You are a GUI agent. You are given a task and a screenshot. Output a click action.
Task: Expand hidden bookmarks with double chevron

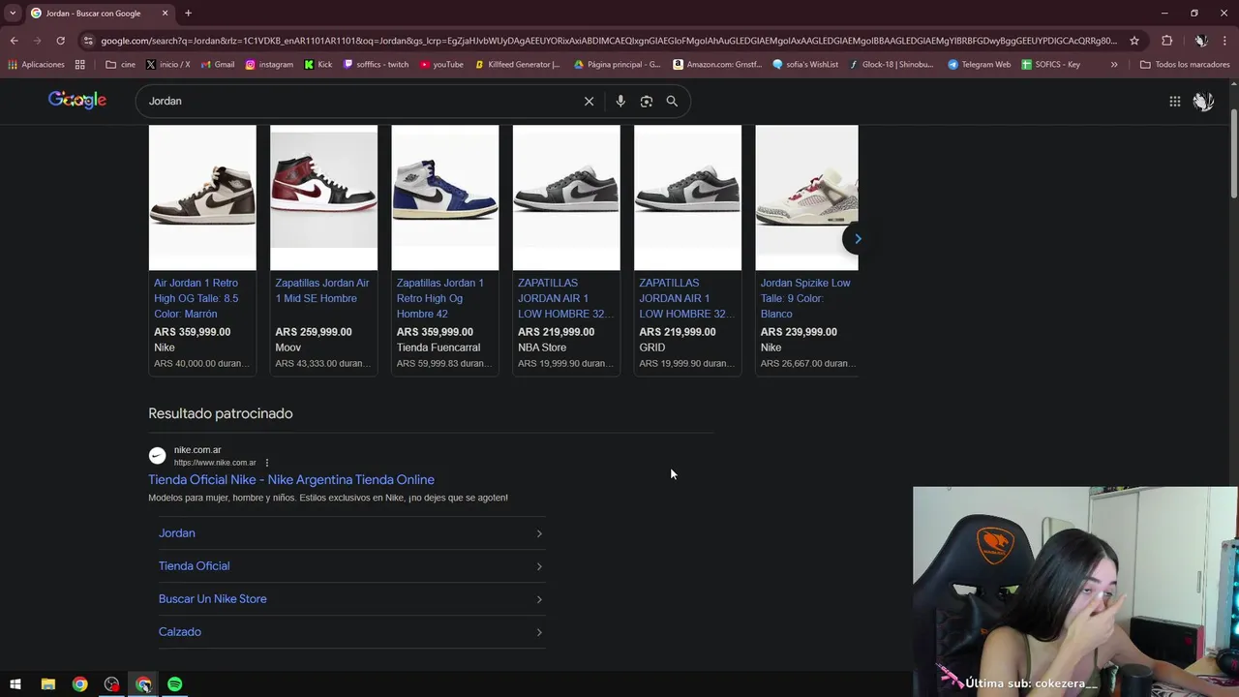click(x=1114, y=65)
